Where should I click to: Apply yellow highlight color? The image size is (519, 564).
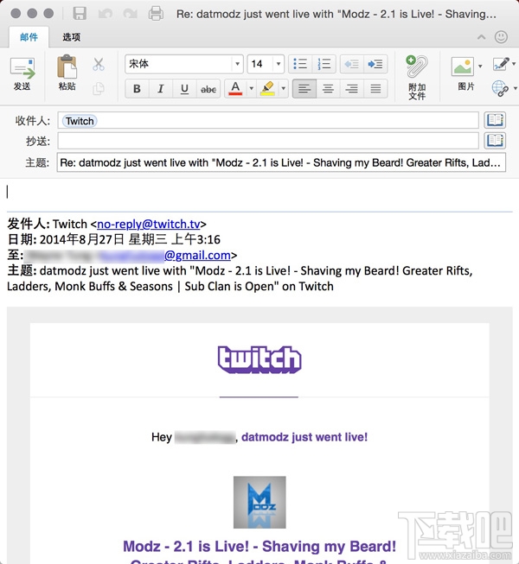[267, 88]
